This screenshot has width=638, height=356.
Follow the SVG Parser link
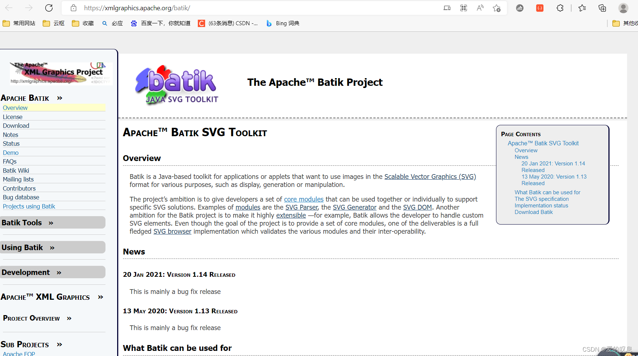301,207
